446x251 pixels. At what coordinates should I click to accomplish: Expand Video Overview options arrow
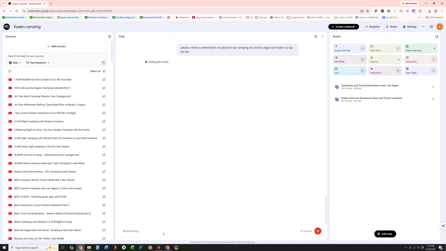[434, 49]
